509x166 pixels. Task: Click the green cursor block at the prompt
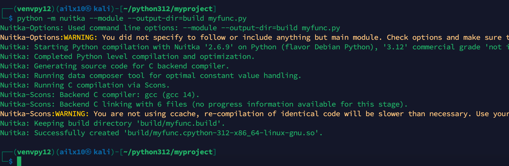click(19, 161)
